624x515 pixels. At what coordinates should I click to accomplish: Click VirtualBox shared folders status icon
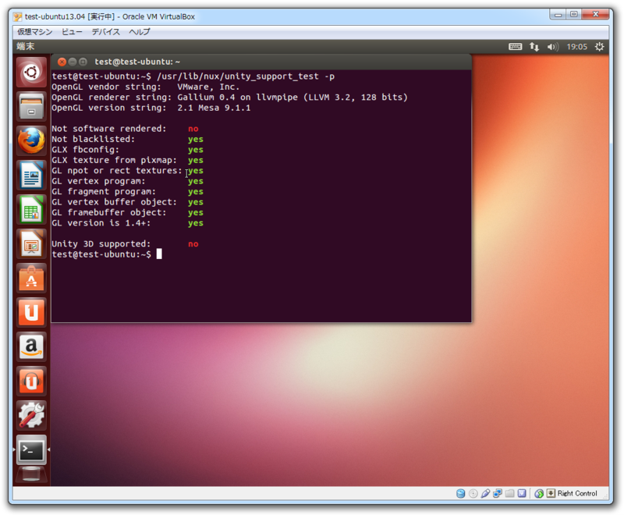coord(510,493)
